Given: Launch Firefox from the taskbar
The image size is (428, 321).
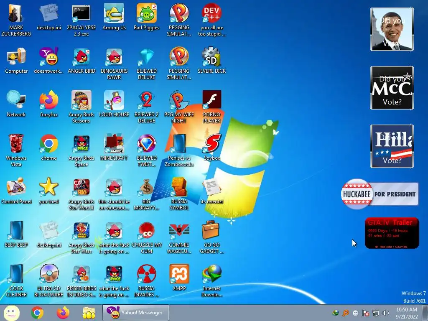Looking at the screenshot, I should click(63, 313).
